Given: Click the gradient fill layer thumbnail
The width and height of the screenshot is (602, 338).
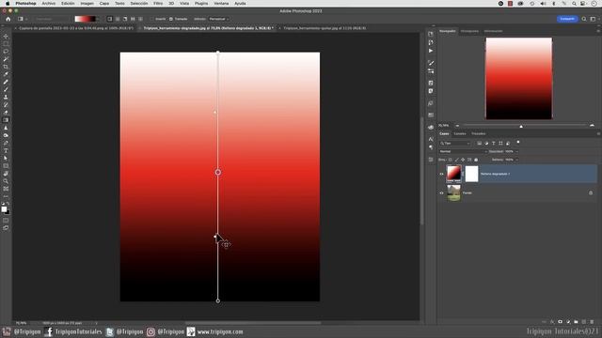Looking at the screenshot, I should click(453, 174).
